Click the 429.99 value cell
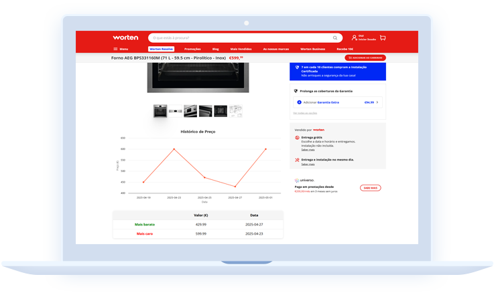The image size is (494, 295). click(200, 225)
